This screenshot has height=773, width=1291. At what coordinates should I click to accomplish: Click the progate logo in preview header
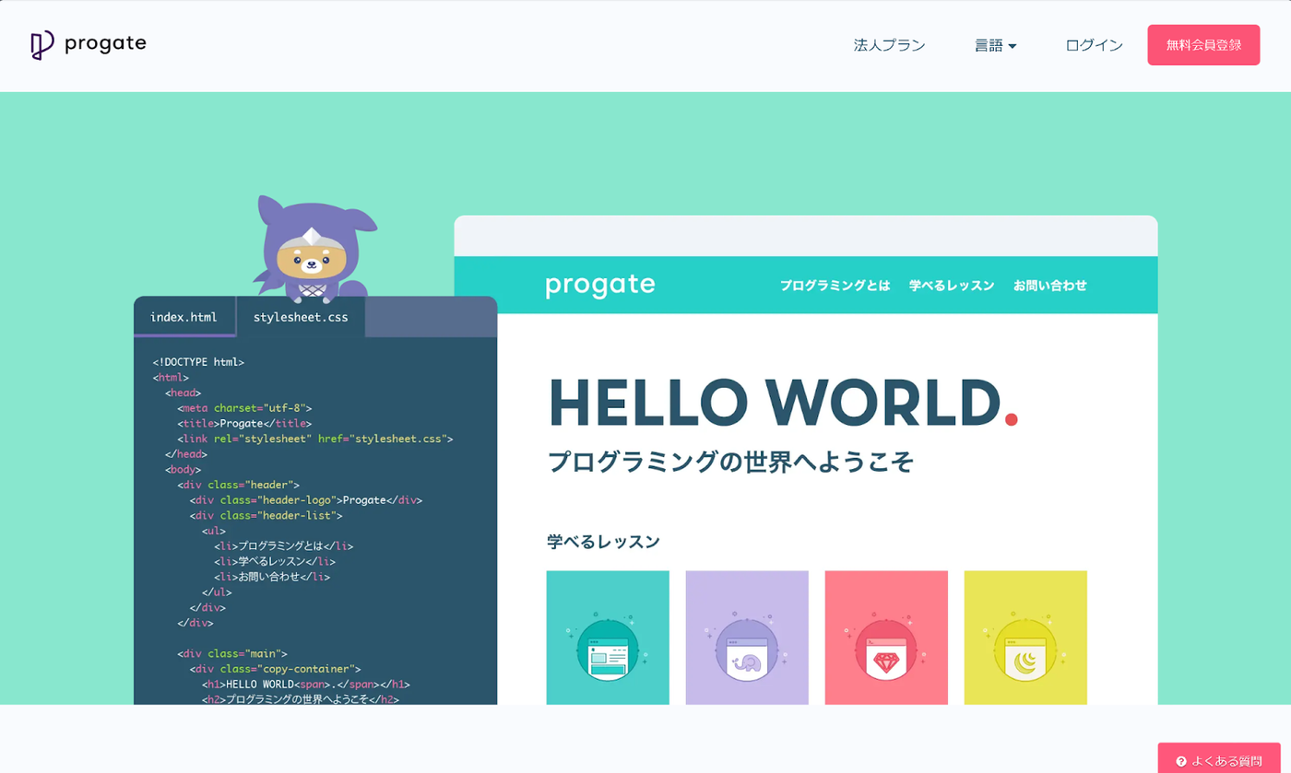(x=600, y=286)
